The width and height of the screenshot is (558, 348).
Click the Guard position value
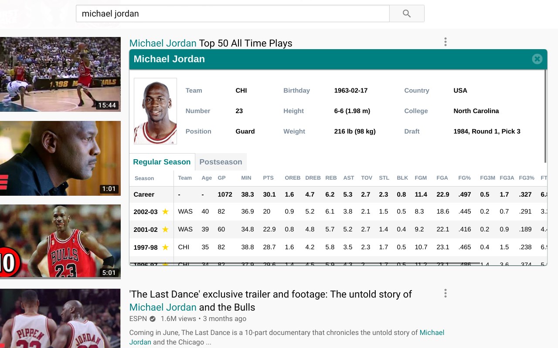[245, 131]
